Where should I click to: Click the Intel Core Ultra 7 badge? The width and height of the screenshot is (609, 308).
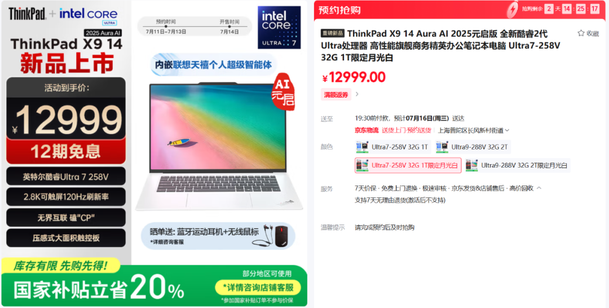[x=279, y=27]
